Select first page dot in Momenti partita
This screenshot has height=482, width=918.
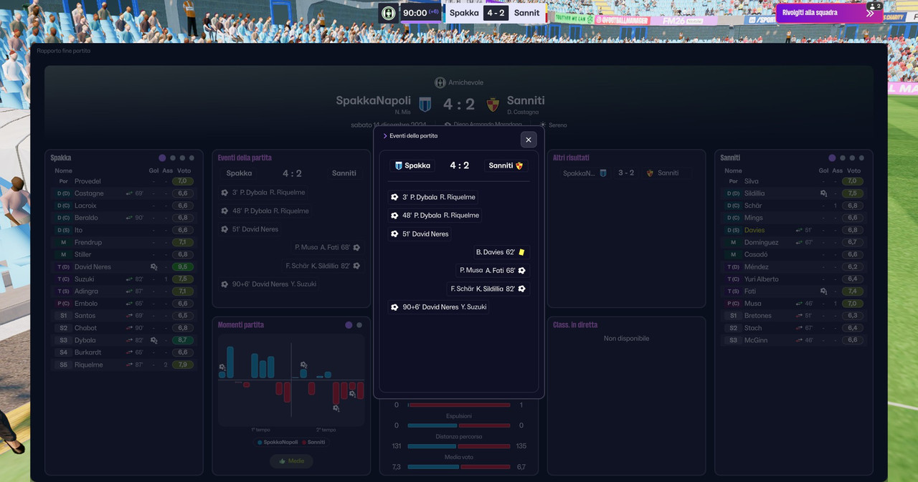(x=349, y=325)
